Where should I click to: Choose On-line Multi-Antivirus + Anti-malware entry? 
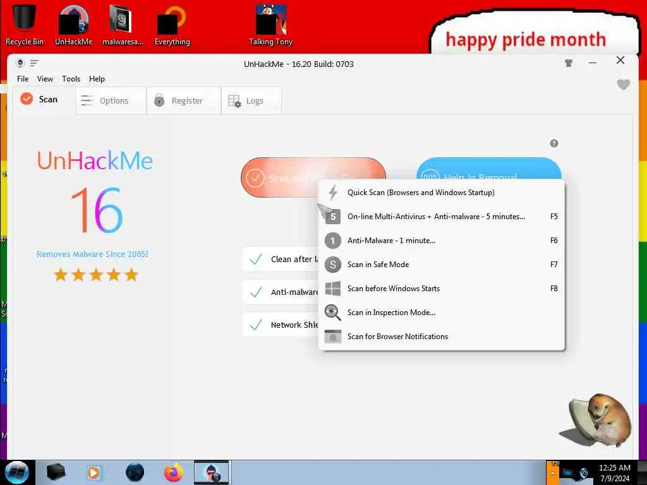tap(442, 217)
